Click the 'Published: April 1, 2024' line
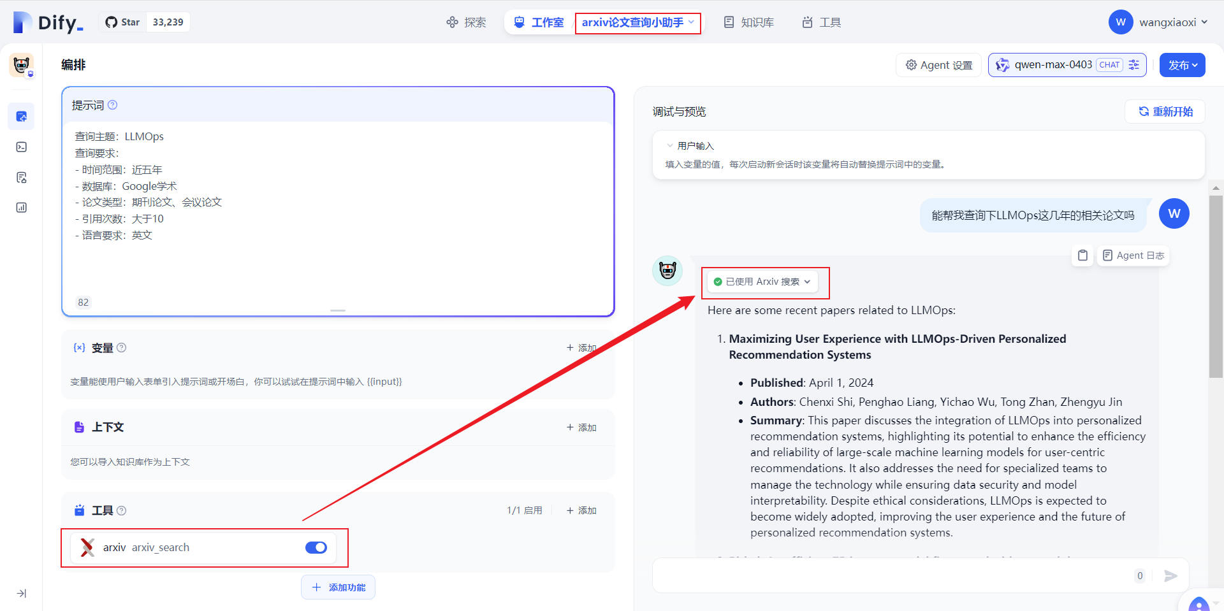The width and height of the screenshot is (1224, 611). point(812,383)
